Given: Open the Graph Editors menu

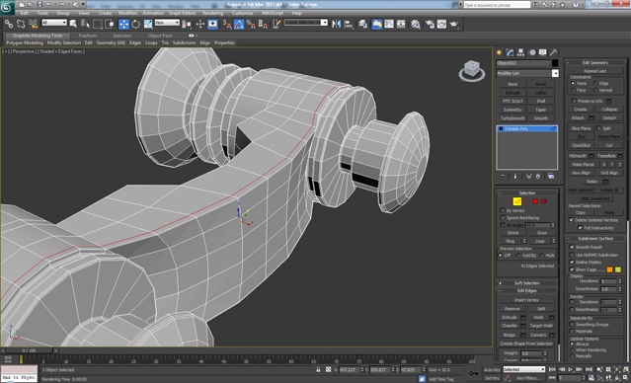Looking at the screenshot, I should (182, 13).
